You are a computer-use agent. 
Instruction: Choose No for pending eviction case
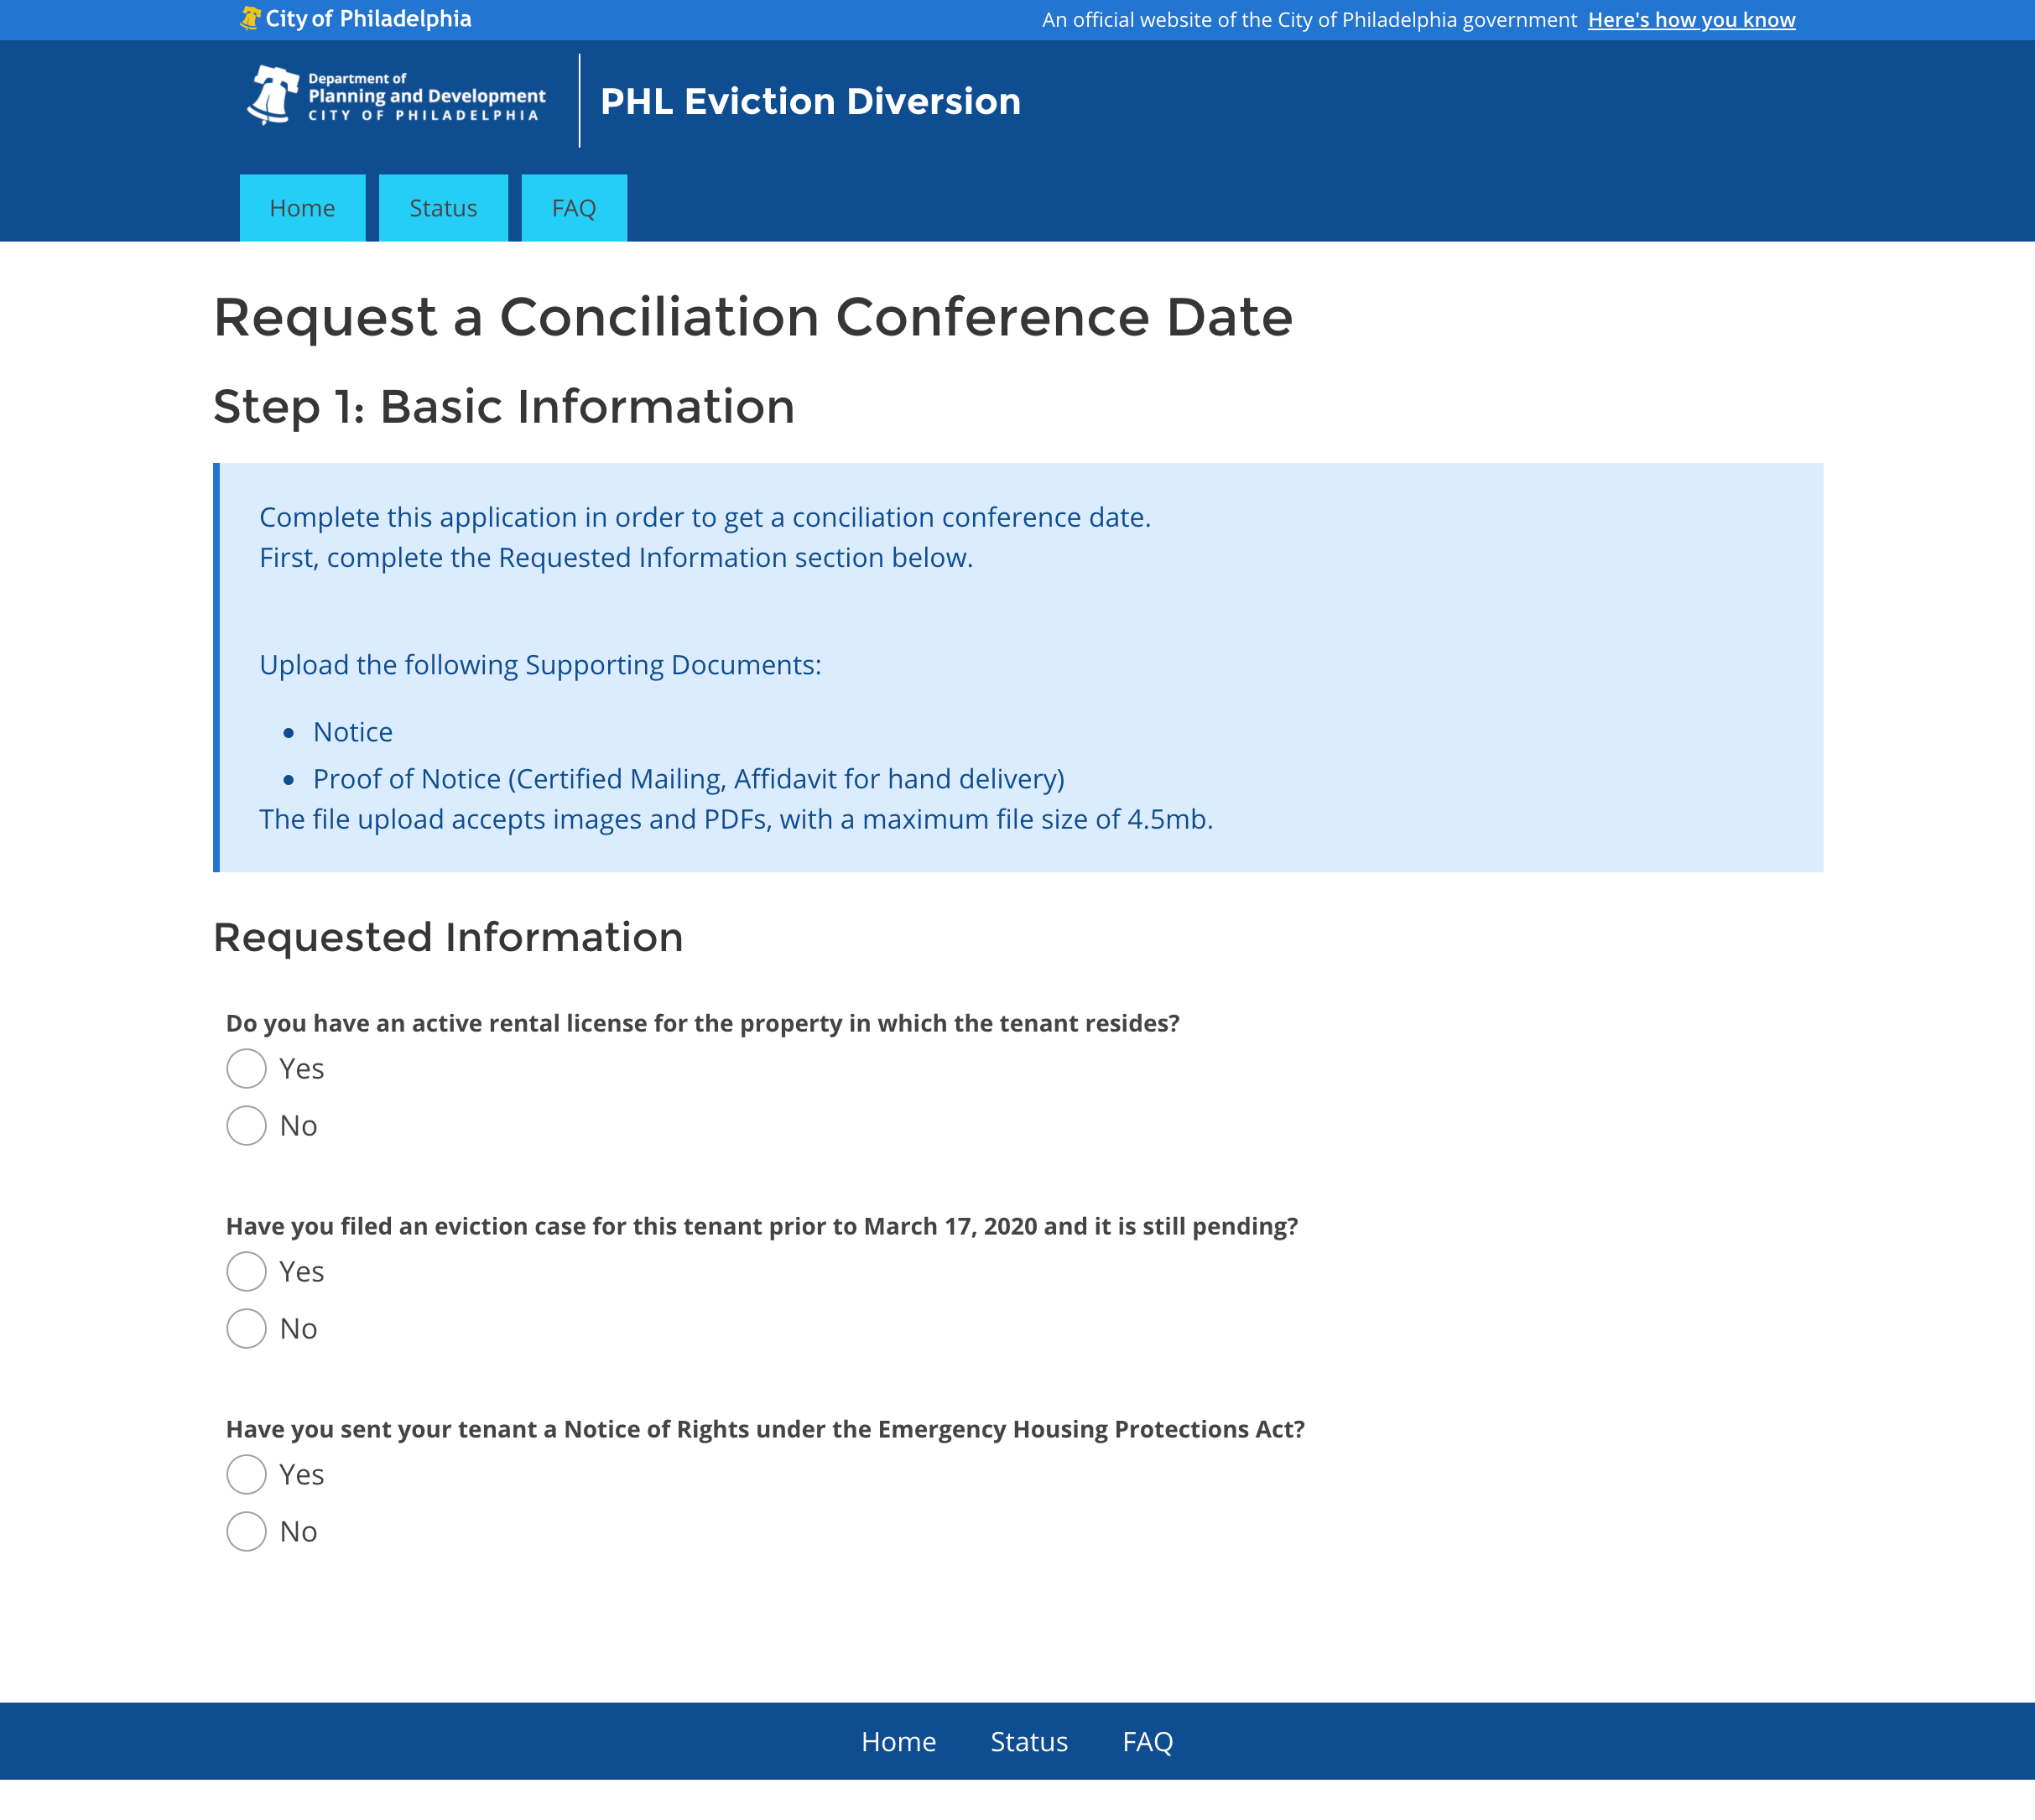(246, 1328)
